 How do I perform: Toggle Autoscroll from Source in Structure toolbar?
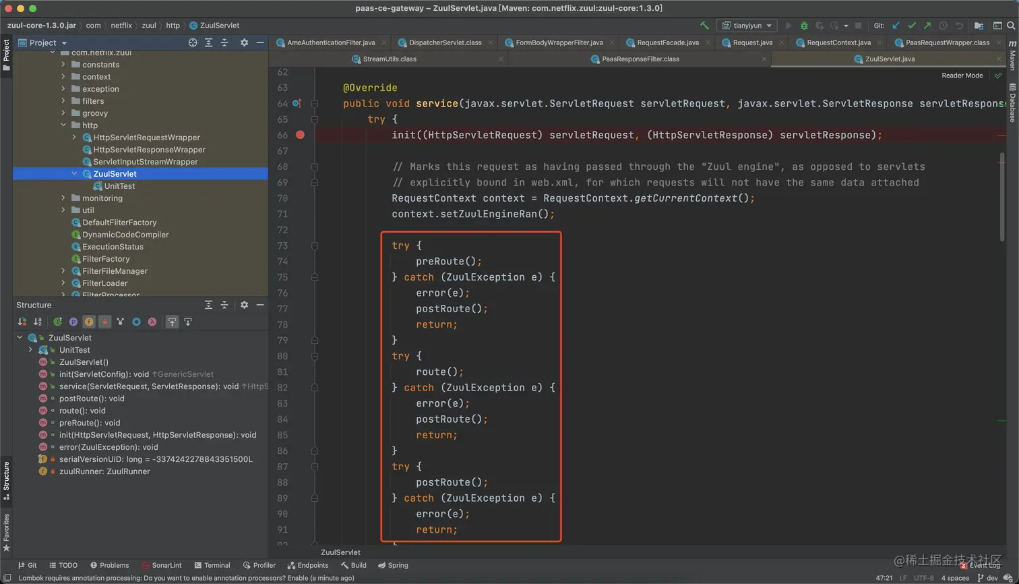pyautogui.click(x=188, y=322)
